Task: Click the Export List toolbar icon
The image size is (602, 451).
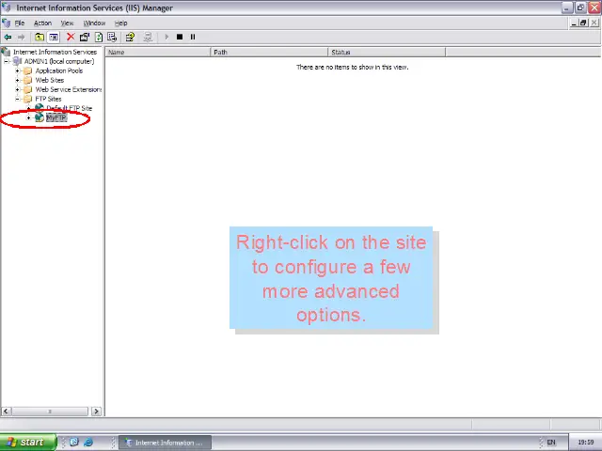Action: 112,37
